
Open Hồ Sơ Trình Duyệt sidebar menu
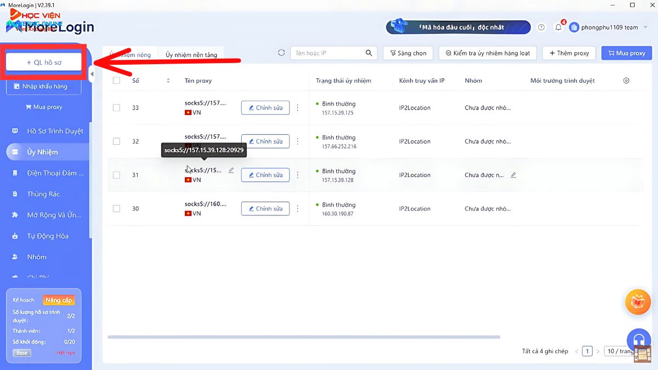coord(48,131)
